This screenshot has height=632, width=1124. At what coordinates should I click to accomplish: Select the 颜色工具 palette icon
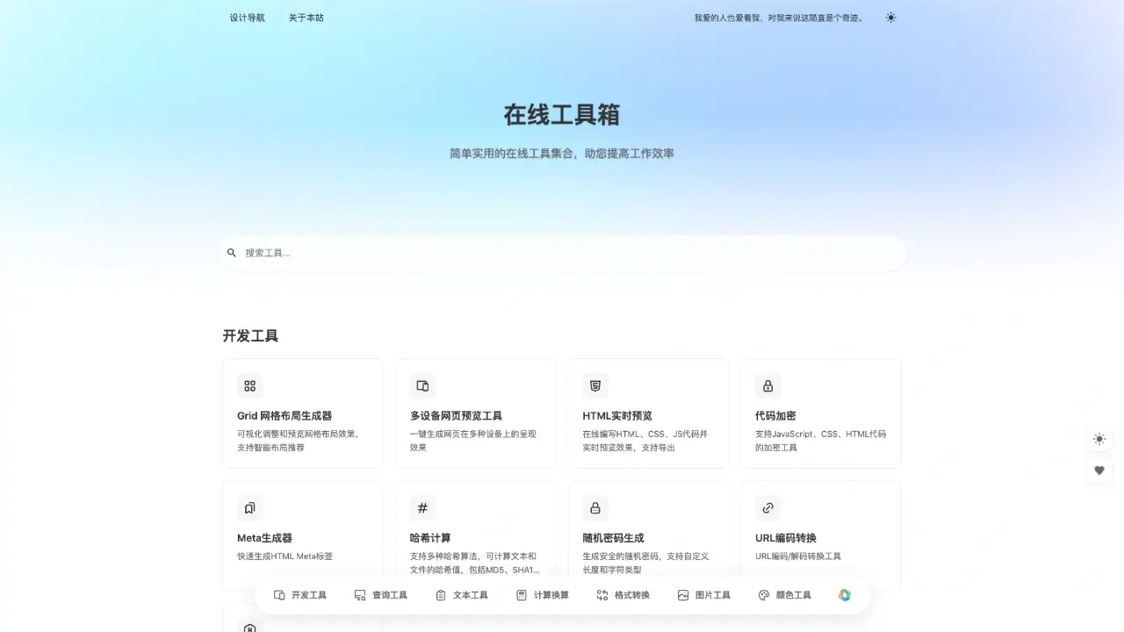click(763, 594)
